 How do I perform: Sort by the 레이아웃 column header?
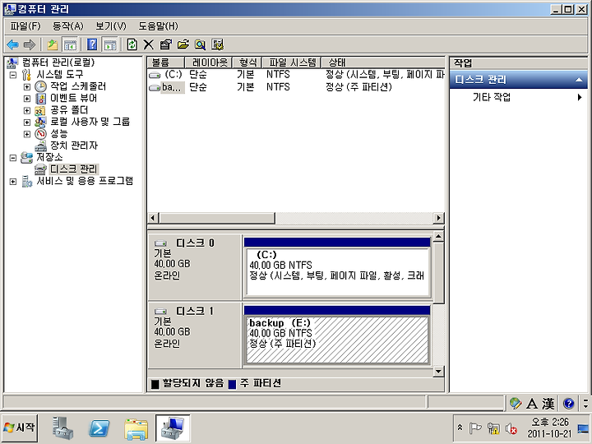209,62
